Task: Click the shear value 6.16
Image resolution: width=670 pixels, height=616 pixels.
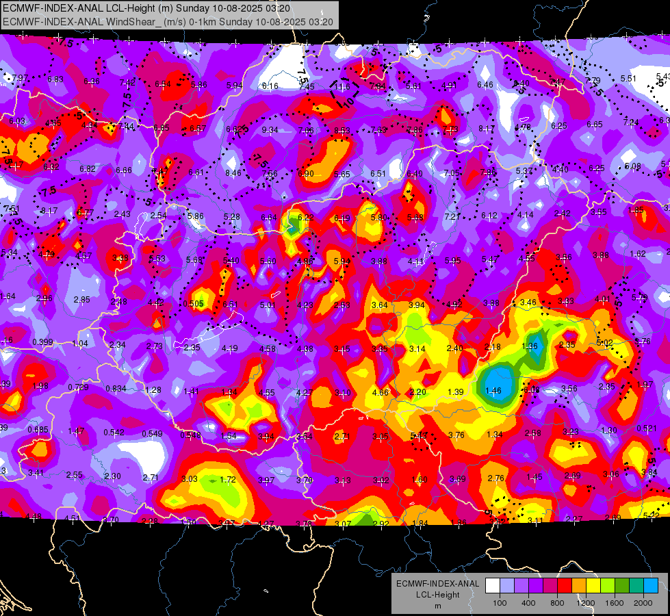Action: coord(270,86)
